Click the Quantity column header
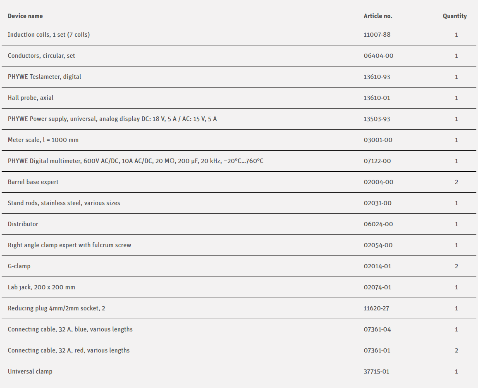This screenshot has width=478, height=388. click(454, 16)
